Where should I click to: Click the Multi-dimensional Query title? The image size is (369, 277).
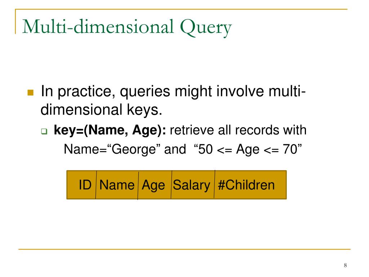[x=127, y=27]
